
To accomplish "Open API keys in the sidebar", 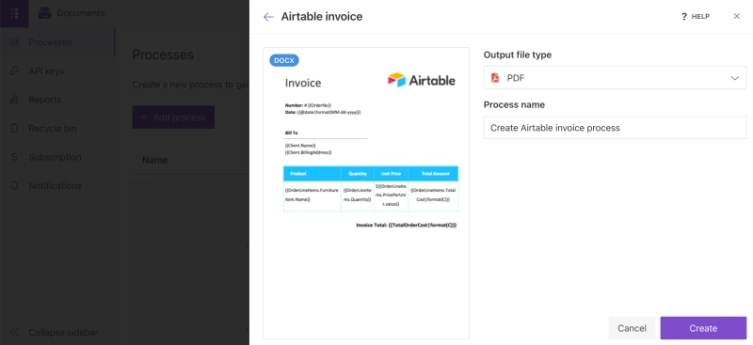I will (46, 71).
